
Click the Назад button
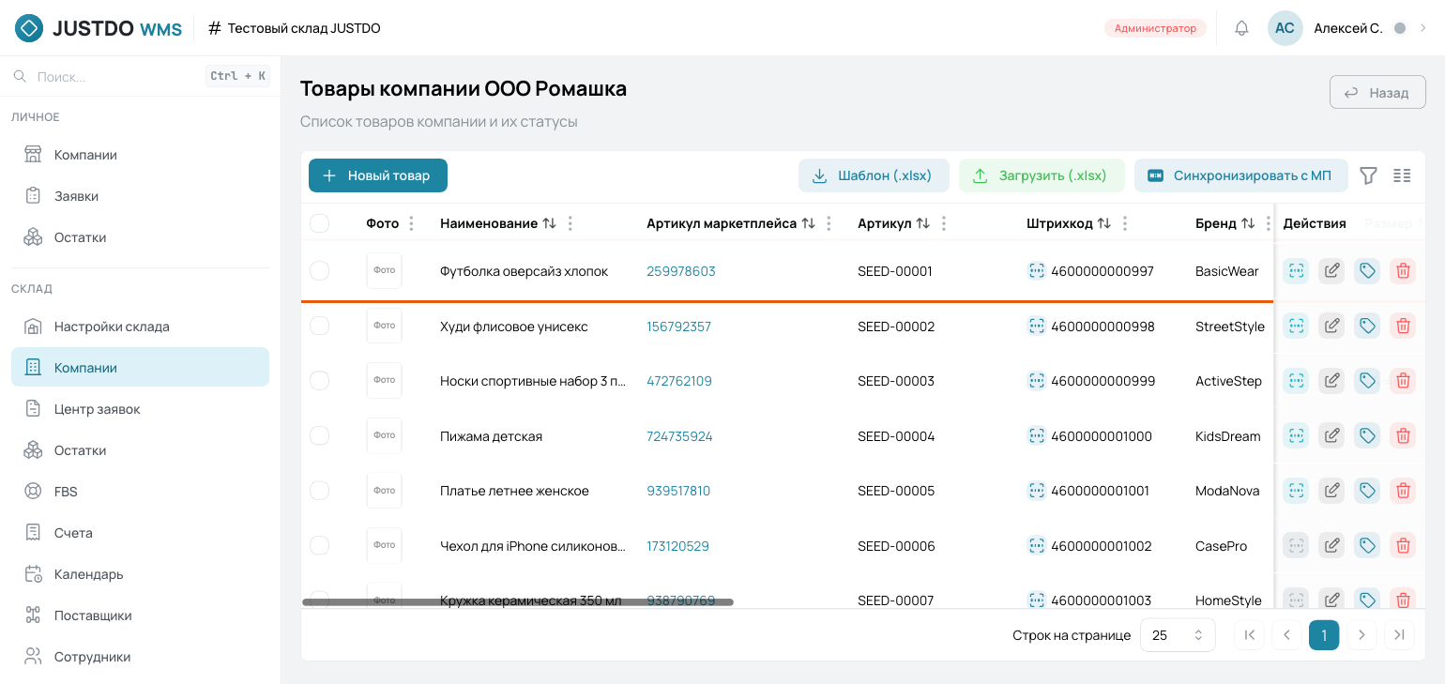(x=1377, y=93)
